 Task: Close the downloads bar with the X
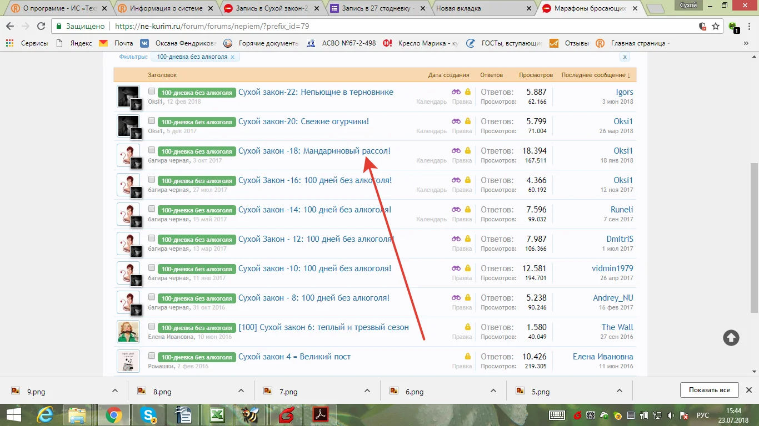pos(749,390)
